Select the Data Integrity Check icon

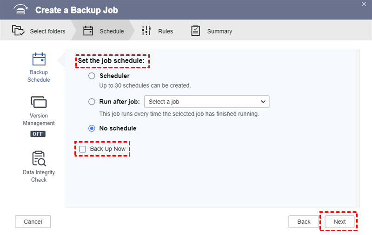39,158
